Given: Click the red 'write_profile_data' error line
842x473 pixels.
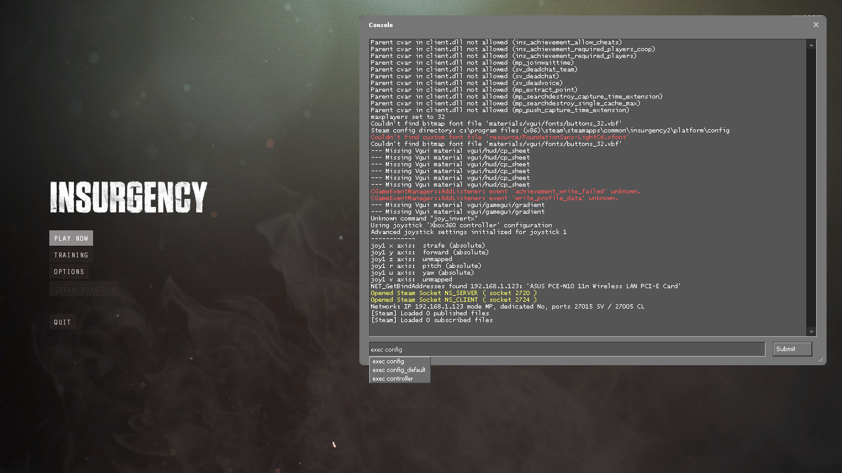Looking at the screenshot, I should tap(494, 198).
